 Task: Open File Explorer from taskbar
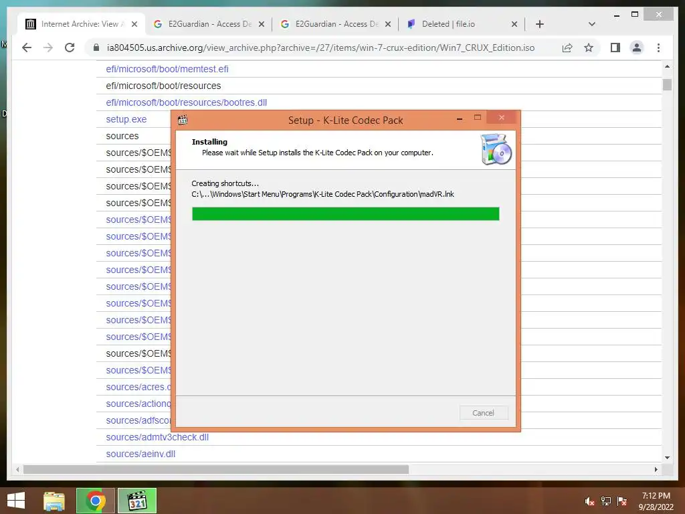coord(54,501)
